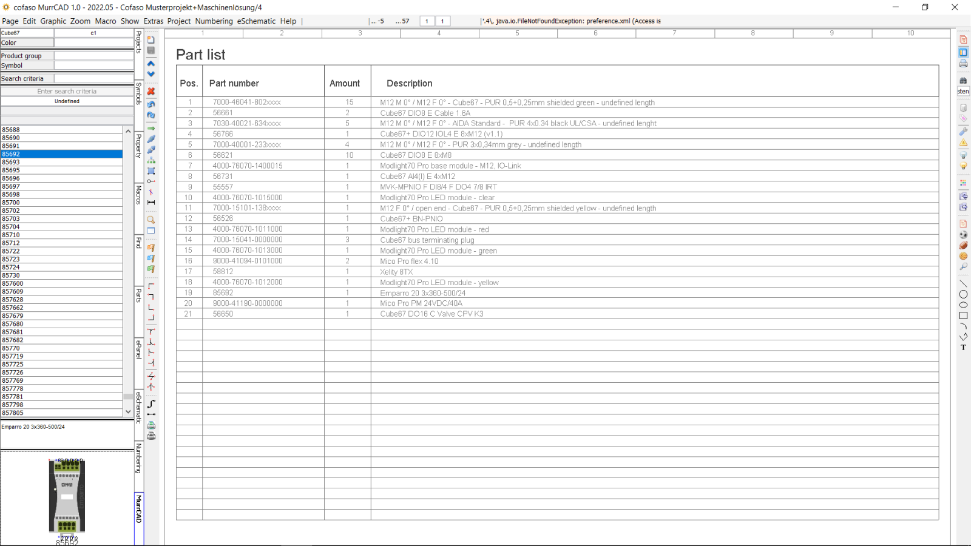
Task: Click the green flag icon
Action: point(151,269)
